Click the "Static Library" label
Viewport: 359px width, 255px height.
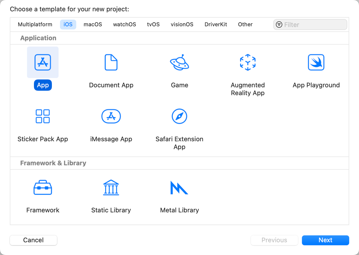pos(111,210)
